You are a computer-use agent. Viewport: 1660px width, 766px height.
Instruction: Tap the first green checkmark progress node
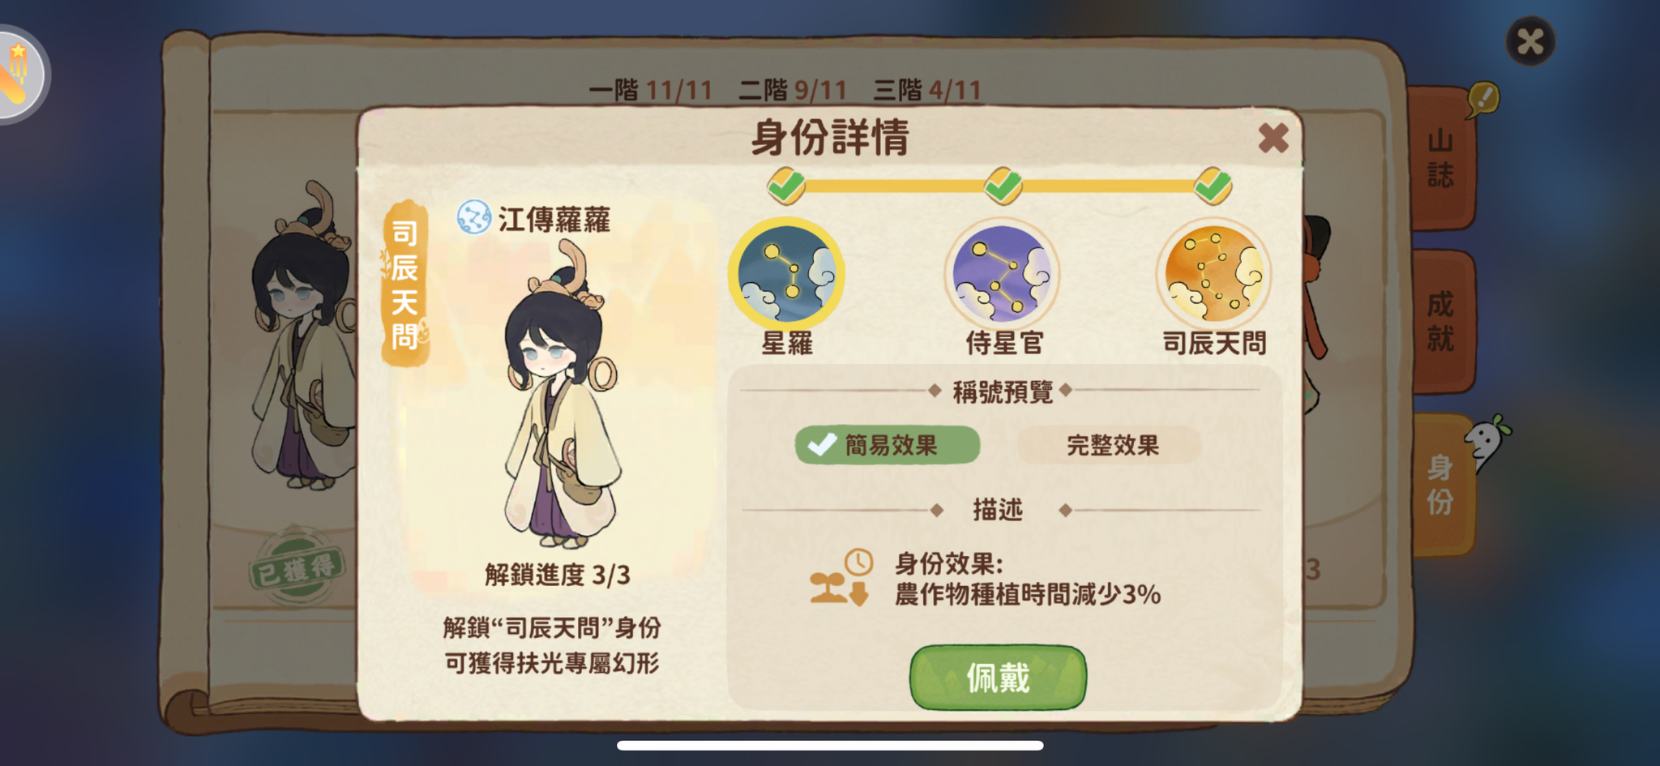[x=786, y=186]
